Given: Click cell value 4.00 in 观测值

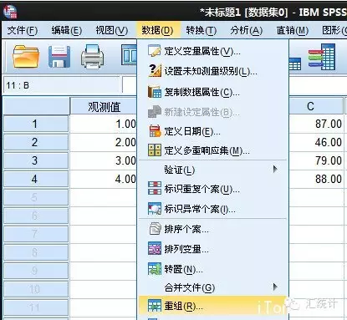Looking at the screenshot, I should point(104,179).
